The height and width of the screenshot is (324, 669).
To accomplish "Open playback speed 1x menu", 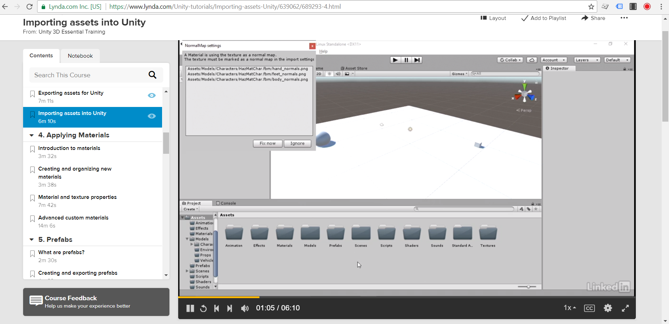I will (x=570, y=308).
